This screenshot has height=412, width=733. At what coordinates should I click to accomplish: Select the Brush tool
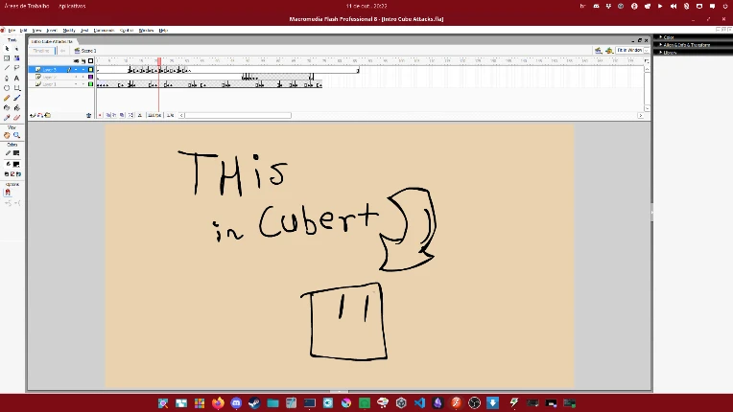pos(17,98)
